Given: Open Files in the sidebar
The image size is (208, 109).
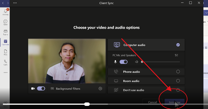Looking at the screenshot, I should [5, 52].
